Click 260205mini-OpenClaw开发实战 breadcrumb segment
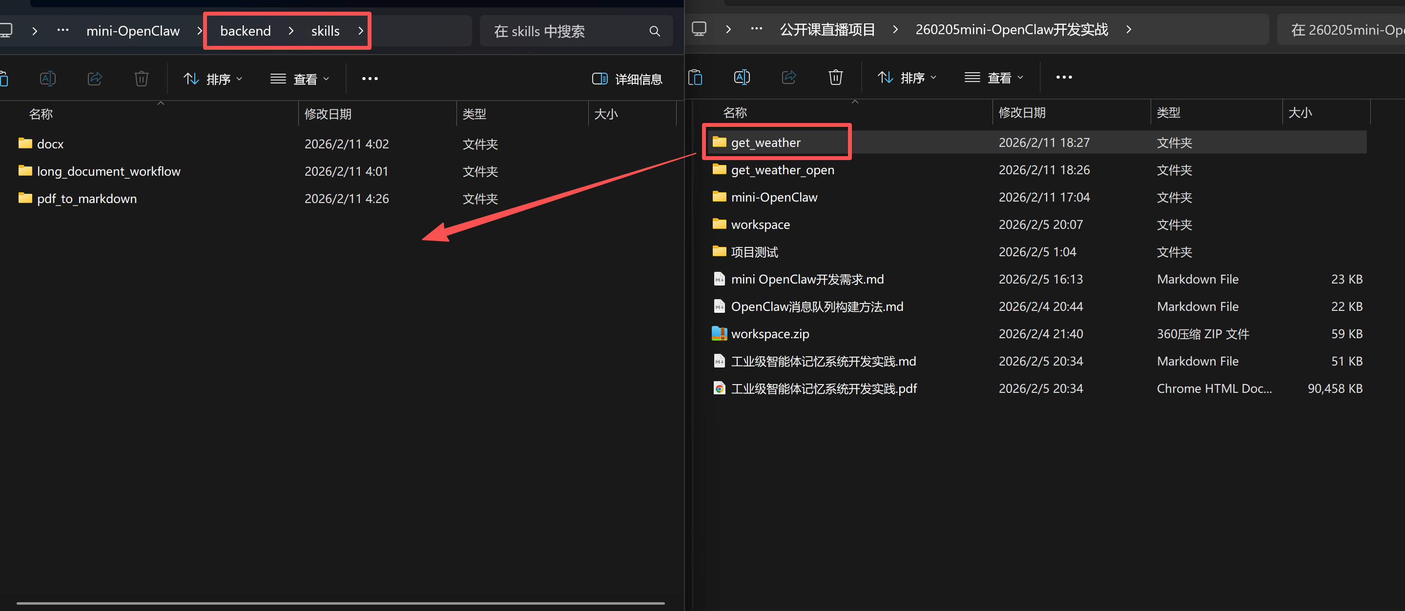The image size is (1405, 611). tap(1012, 29)
